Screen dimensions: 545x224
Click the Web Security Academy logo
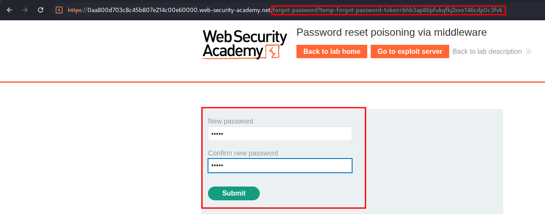pyautogui.click(x=244, y=44)
